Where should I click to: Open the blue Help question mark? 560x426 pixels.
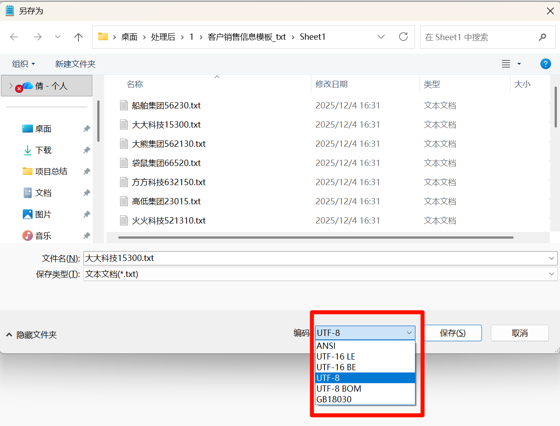point(545,64)
